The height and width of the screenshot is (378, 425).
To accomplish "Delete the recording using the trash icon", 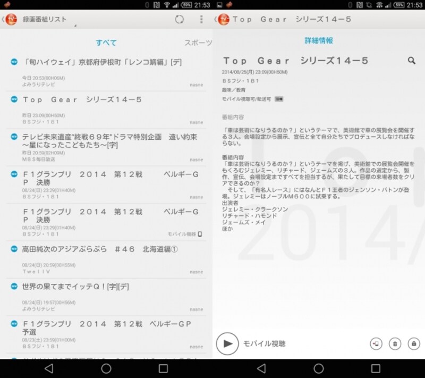I will 395,343.
